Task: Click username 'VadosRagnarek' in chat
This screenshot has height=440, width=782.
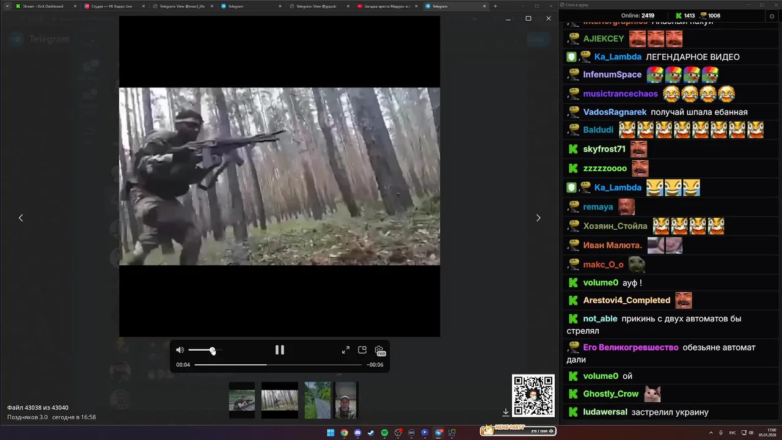Action: click(615, 112)
